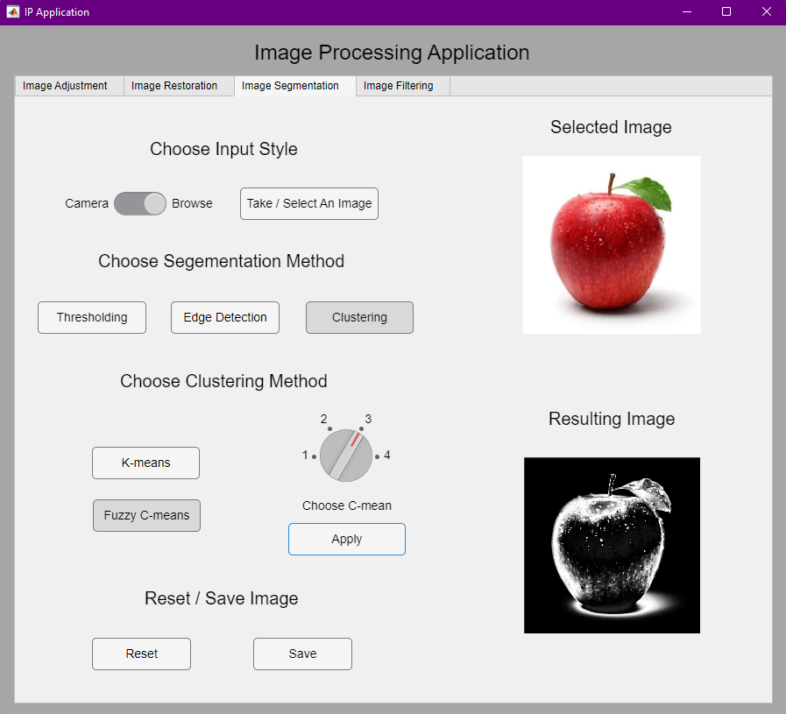The width and height of the screenshot is (786, 714).
Task: Click the selected apple image preview
Action: tap(611, 244)
